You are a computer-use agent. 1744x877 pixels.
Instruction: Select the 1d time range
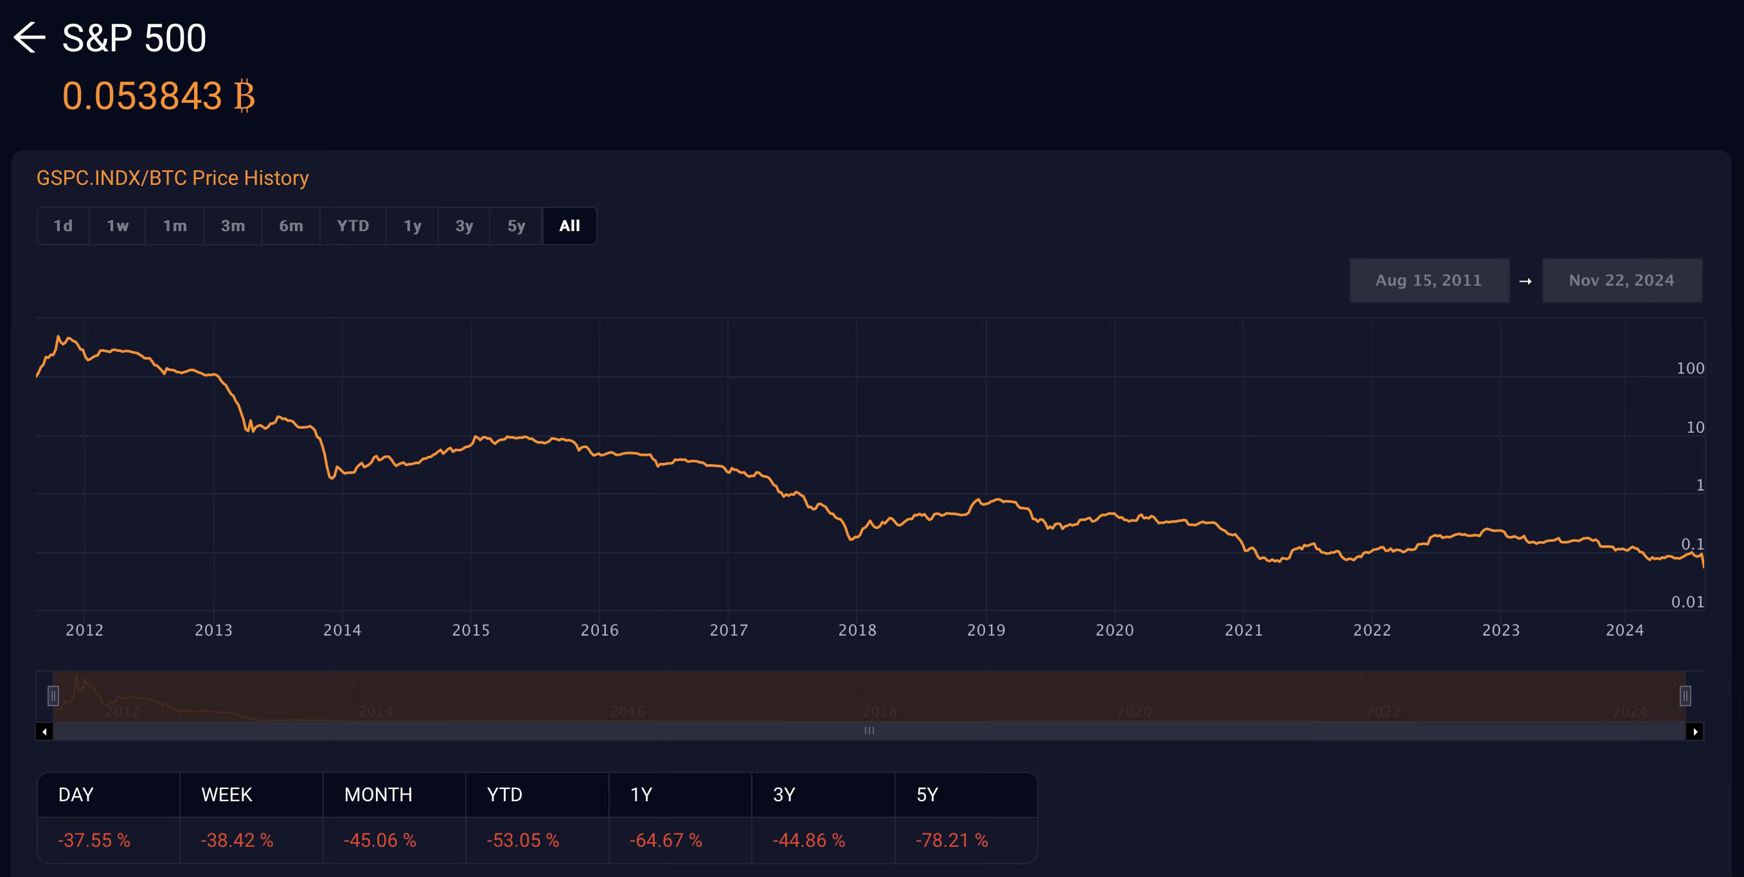(63, 226)
